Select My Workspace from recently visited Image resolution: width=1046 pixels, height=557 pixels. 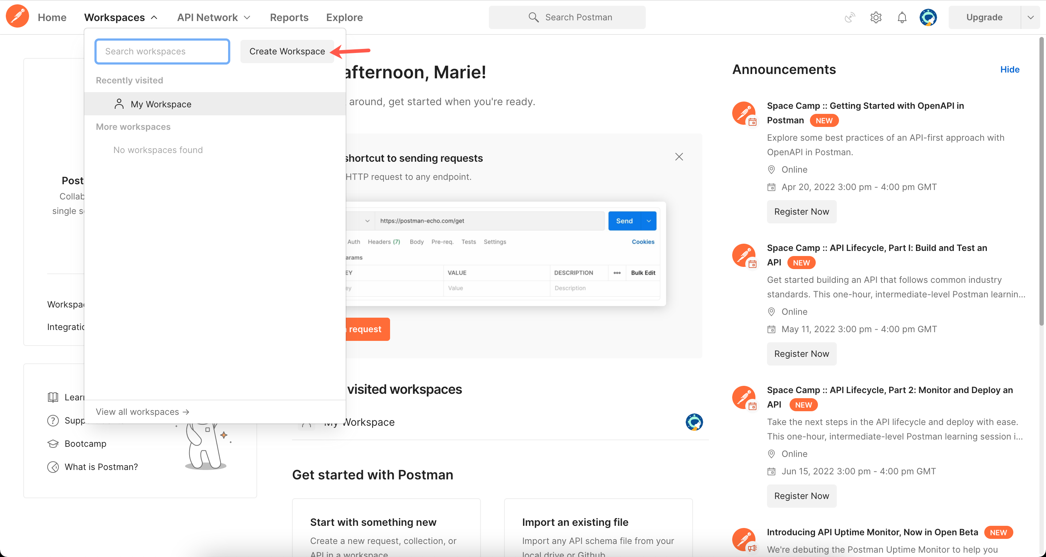(161, 104)
